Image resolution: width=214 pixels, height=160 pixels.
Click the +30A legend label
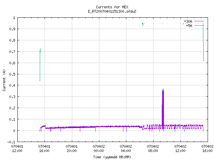188,21
